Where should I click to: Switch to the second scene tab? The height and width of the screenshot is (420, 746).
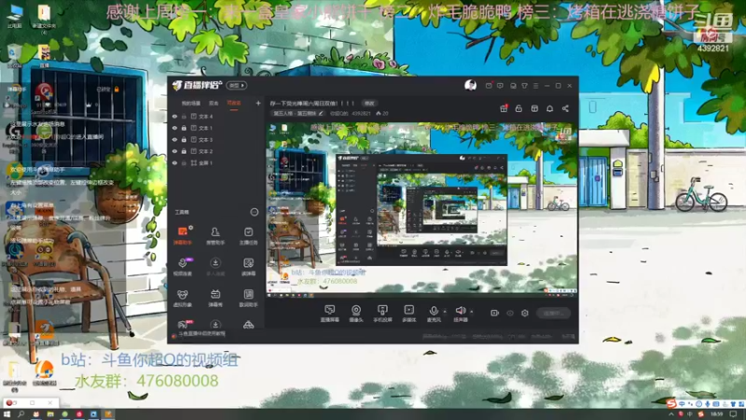[214, 103]
